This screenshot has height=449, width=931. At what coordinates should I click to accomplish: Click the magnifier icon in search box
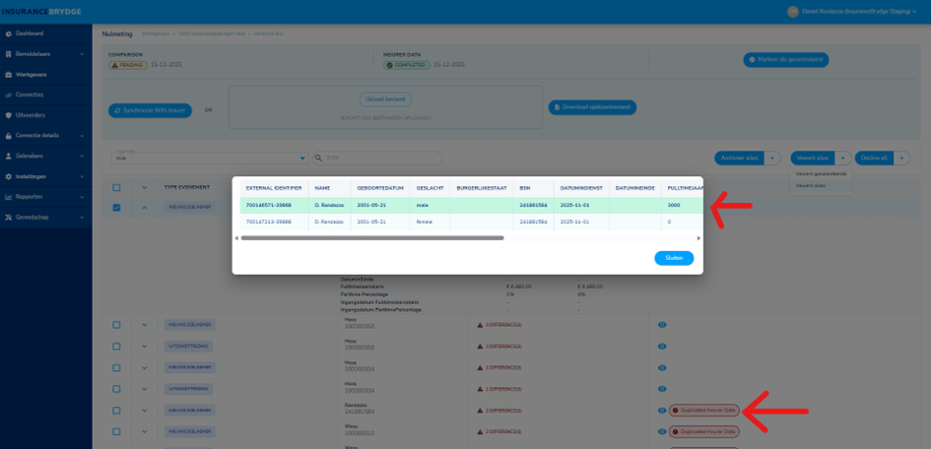(319, 159)
